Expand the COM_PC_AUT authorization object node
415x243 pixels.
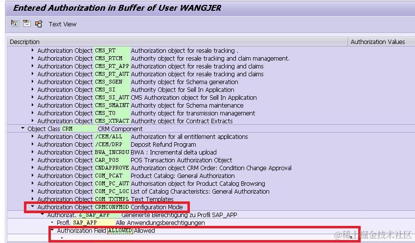click(33, 183)
